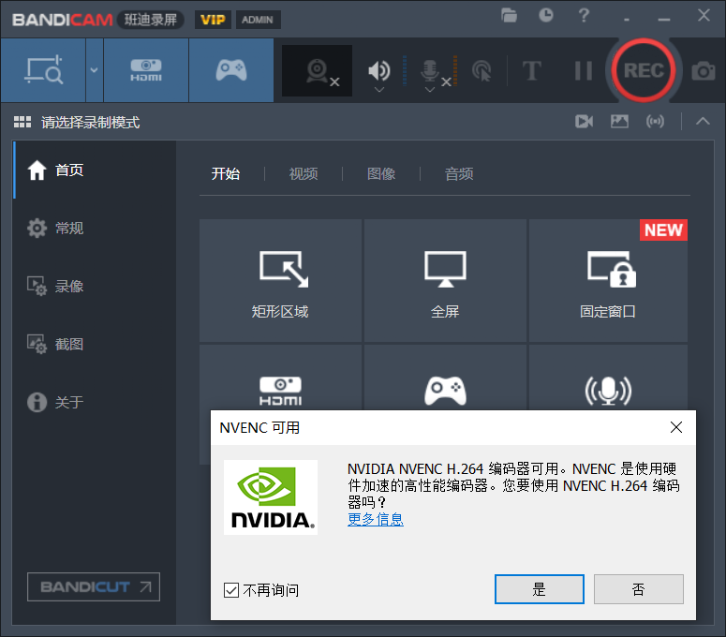Open 更多信息 link in NVENC dialog
This screenshot has height=637, width=726.
click(x=376, y=519)
